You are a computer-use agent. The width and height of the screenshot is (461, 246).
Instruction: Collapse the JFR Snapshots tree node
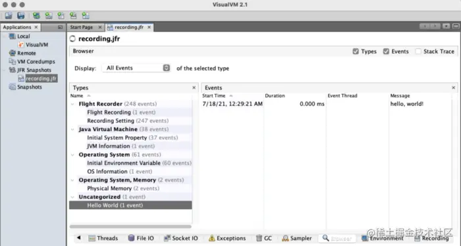pos(4,70)
